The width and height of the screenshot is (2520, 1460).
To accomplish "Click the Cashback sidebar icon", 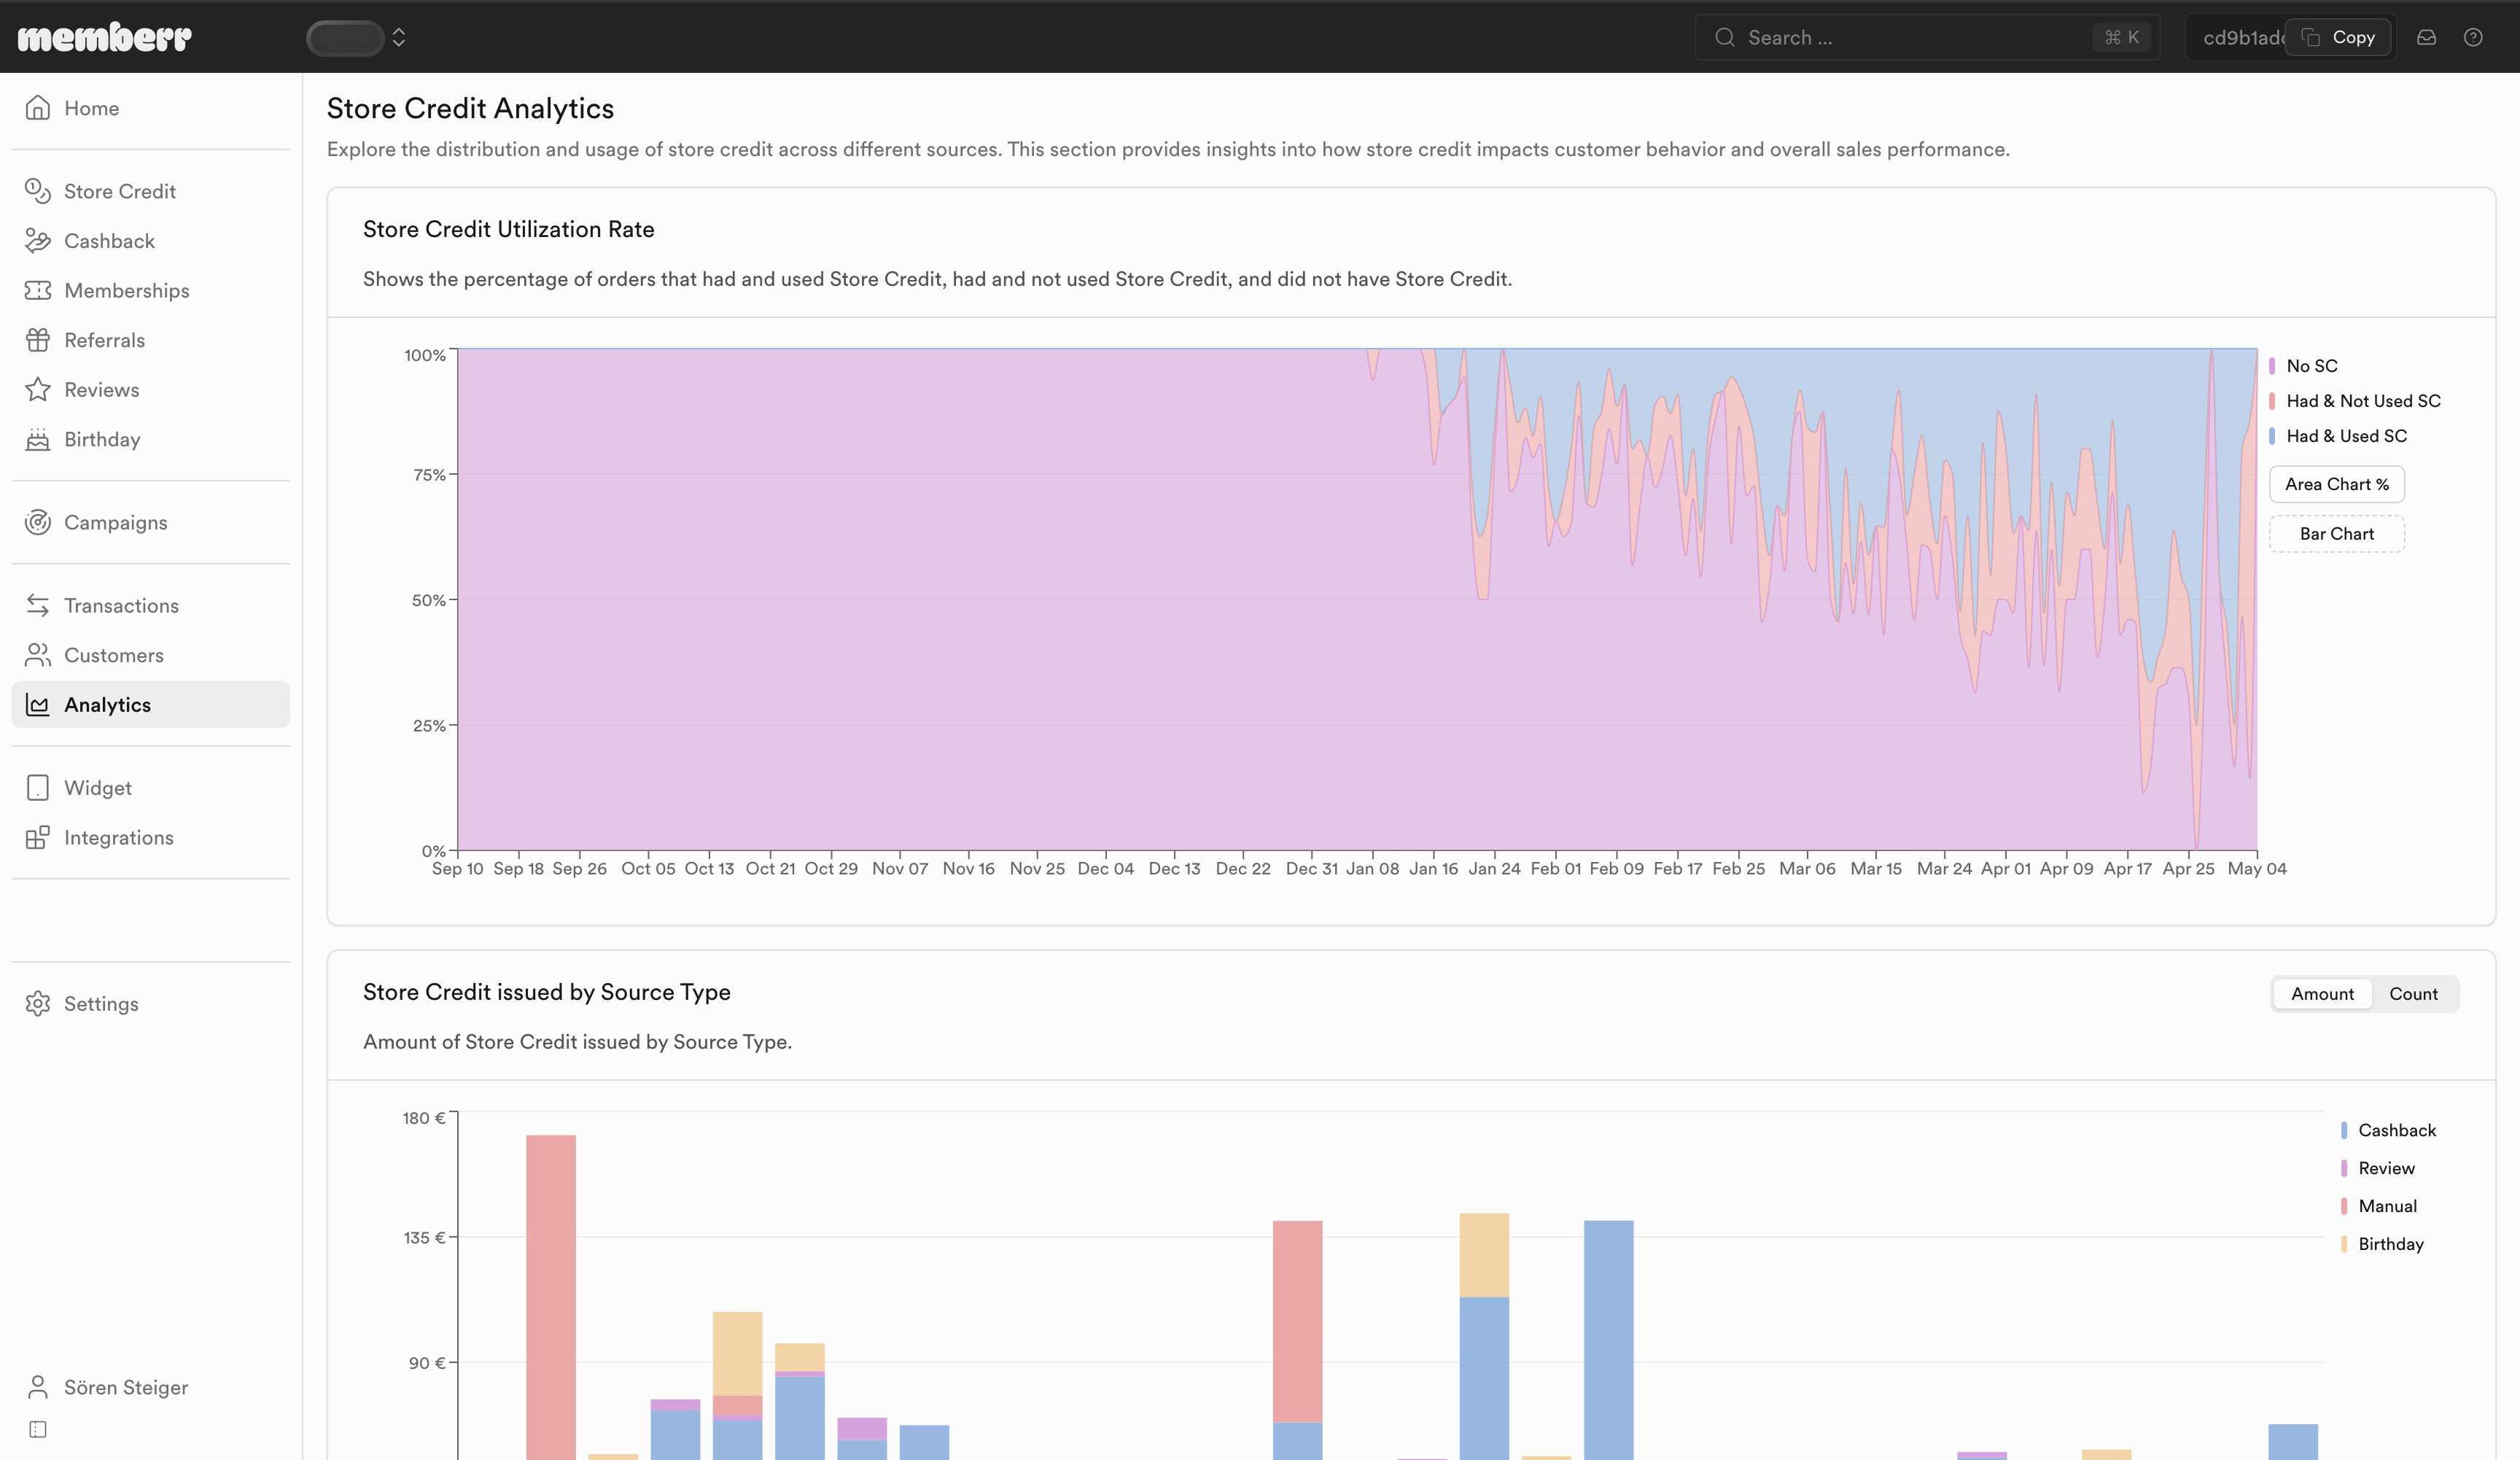I will [38, 241].
